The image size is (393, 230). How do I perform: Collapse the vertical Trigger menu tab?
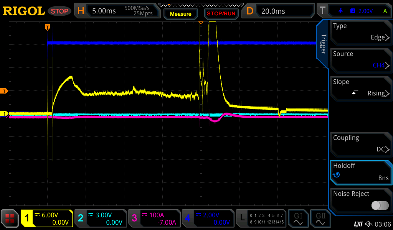click(323, 44)
